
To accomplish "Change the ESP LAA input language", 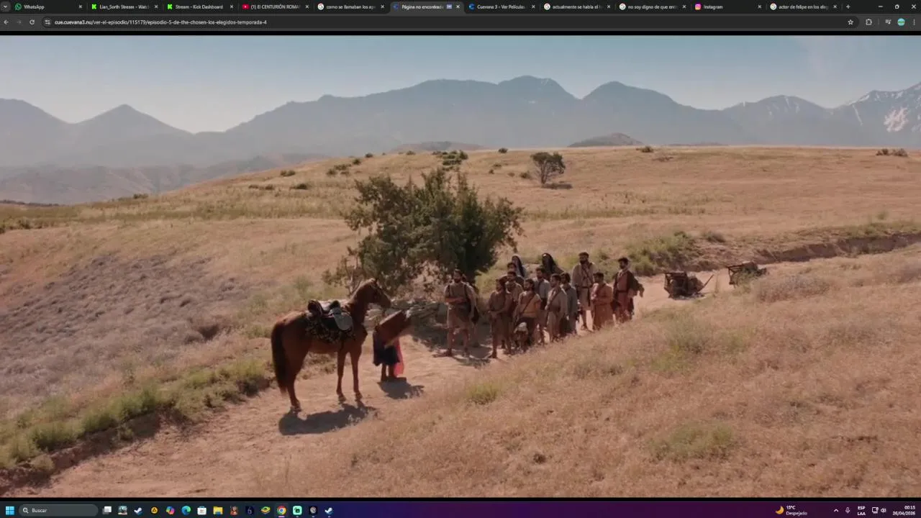I will (861, 510).
